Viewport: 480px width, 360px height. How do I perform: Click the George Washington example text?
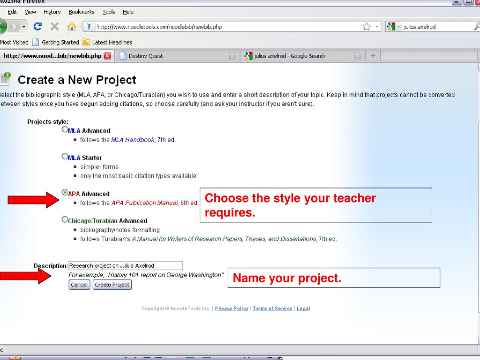(146, 275)
